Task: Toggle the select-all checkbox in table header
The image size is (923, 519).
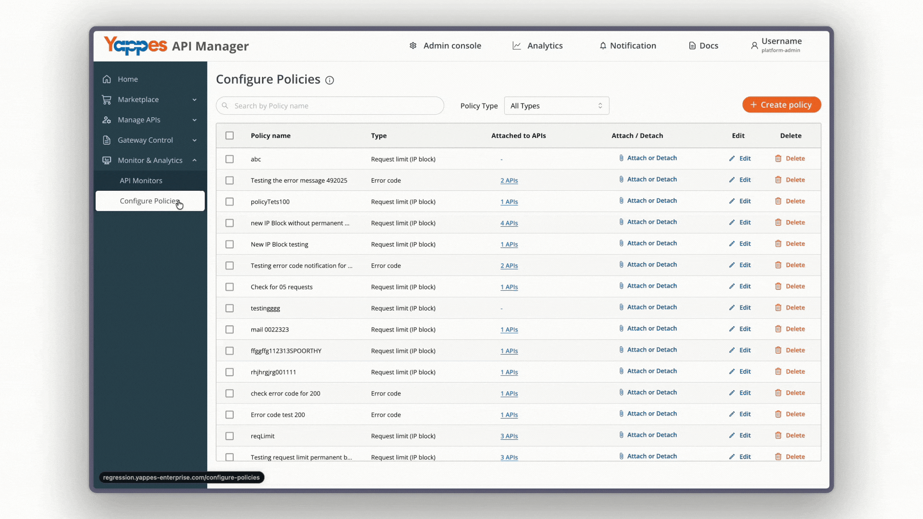Action: [230, 136]
